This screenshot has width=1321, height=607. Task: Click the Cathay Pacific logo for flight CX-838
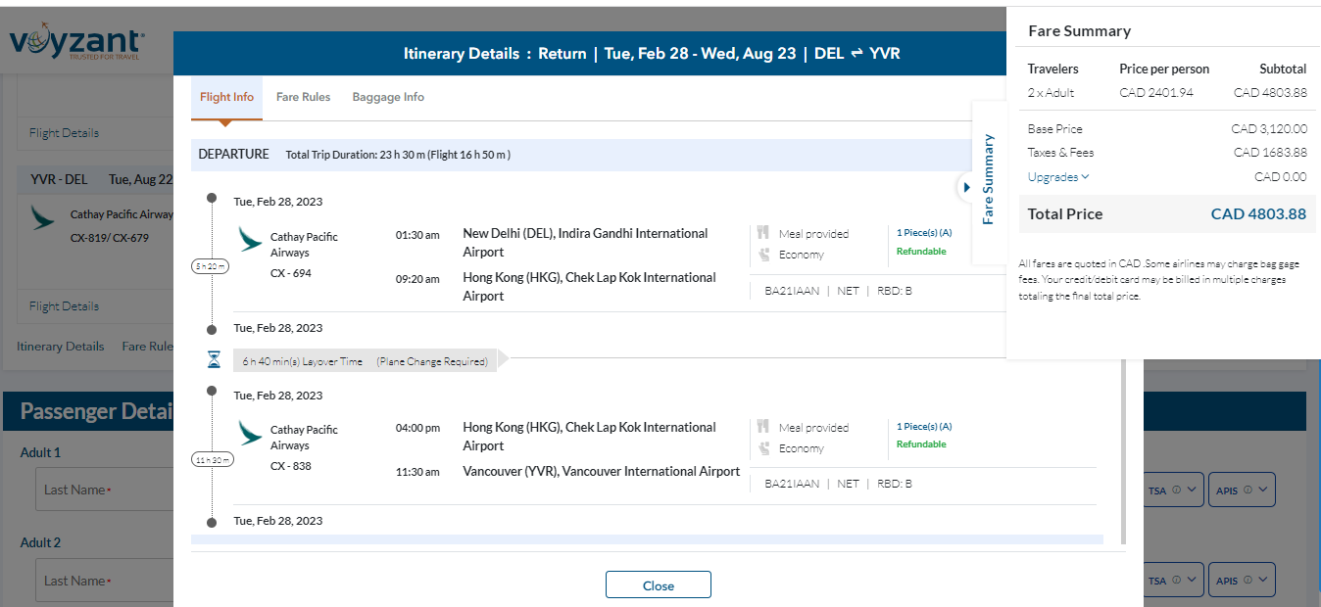point(250,433)
